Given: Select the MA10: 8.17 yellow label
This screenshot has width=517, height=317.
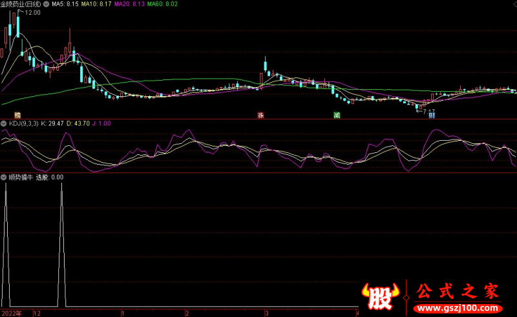Looking at the screenshot, I should point(97,4).
